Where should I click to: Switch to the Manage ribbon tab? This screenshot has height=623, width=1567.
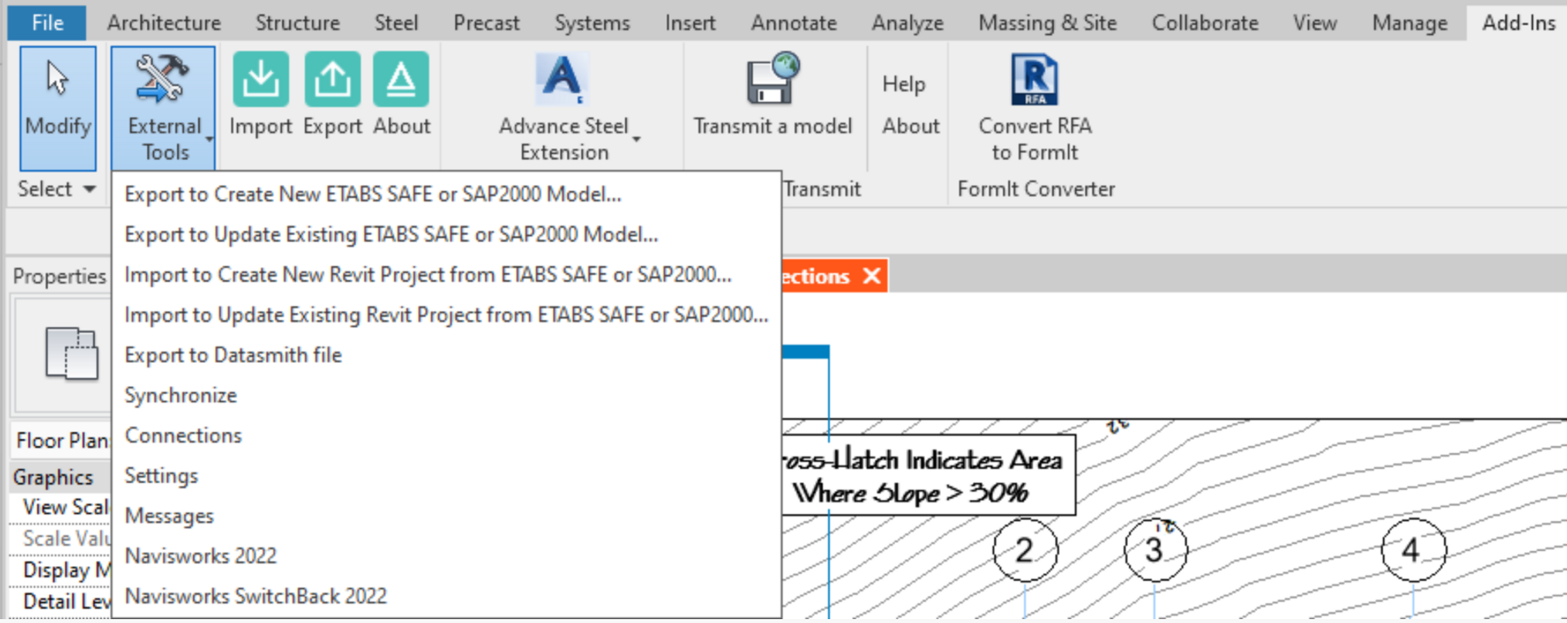[1410, 23]
